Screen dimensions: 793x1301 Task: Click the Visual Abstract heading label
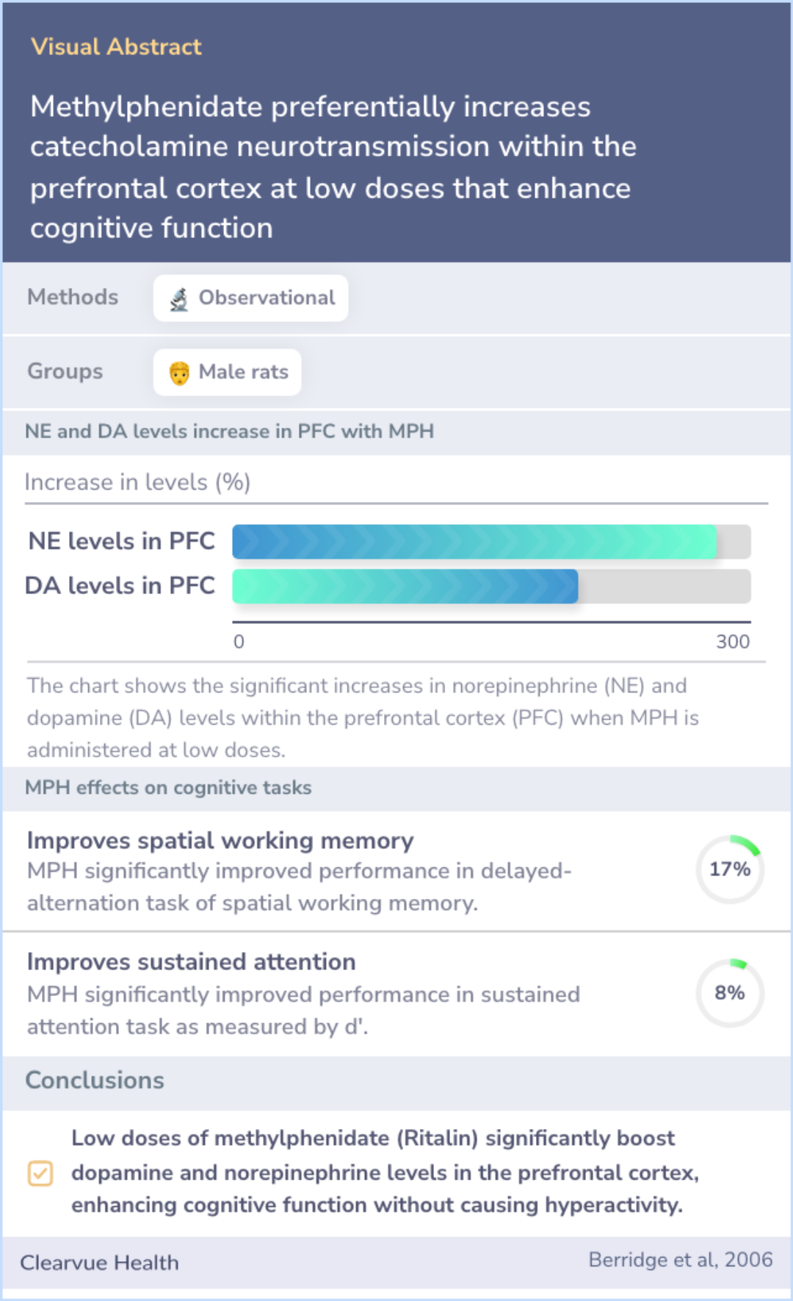(x=116, y=47)
